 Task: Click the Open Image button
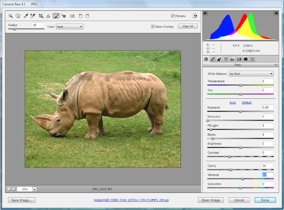click(x=211, y=200)
